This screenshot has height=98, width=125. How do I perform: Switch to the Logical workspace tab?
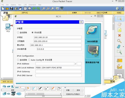point(5,13)
